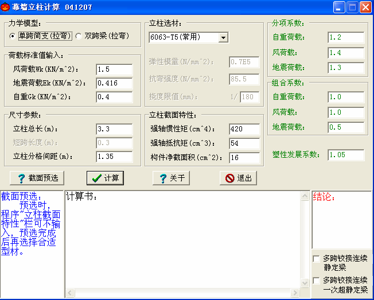The width and height of the screenshot is (374, 300).
Task: Enable 多跨铰接连续一次超静定梁 checkbox
Action: [x=316, y=280]
